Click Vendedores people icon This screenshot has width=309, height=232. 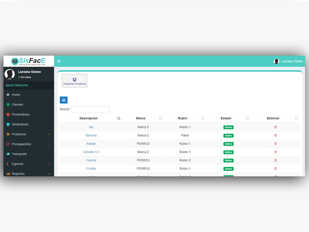(x=8, y=124)
